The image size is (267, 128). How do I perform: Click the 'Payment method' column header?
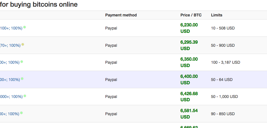click(x=121, y=15)
